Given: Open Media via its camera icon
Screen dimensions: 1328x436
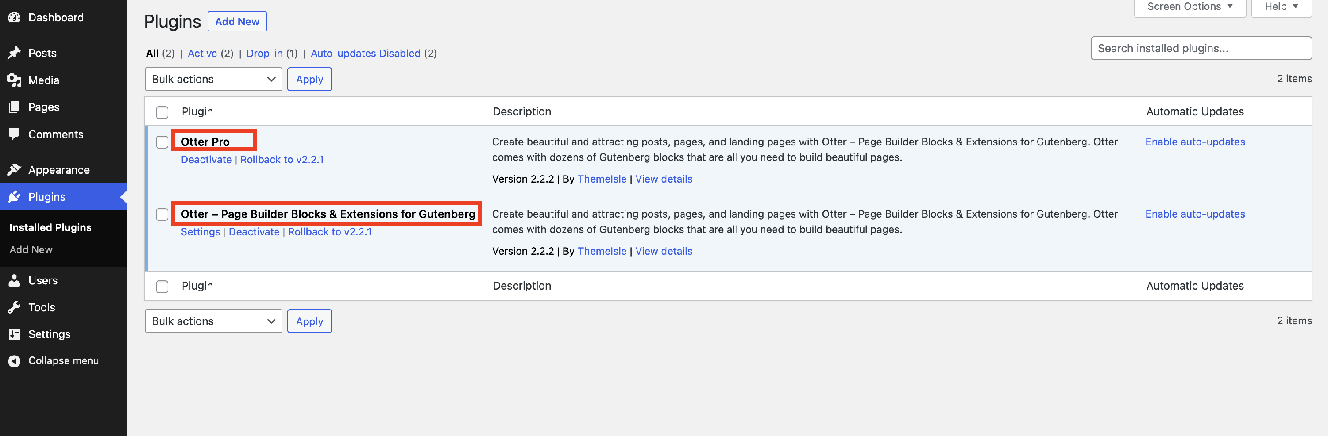Looking at the screenshot, I should point(15,80).
